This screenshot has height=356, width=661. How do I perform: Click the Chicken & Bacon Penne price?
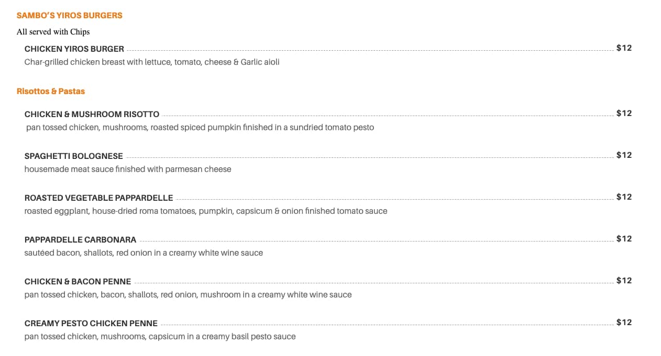coord(624,281)
